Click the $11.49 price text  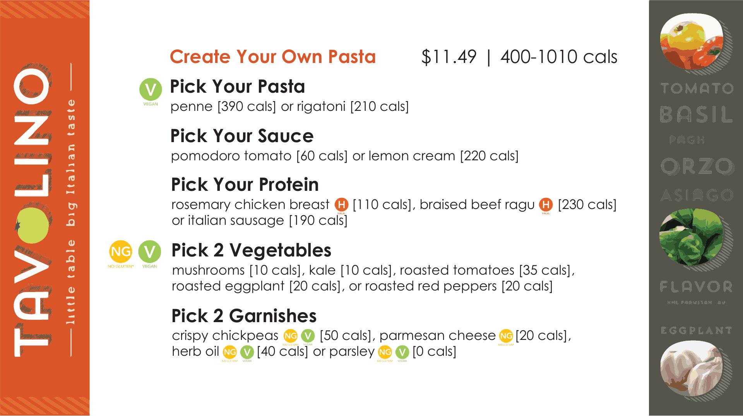[x=449, y=57]
